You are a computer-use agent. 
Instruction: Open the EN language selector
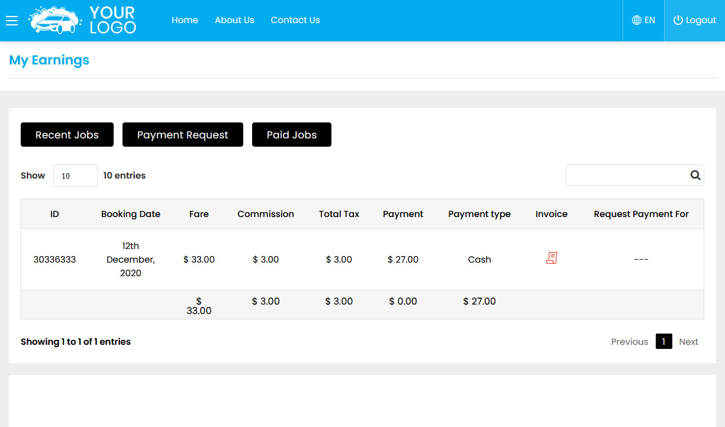point(644,20)
